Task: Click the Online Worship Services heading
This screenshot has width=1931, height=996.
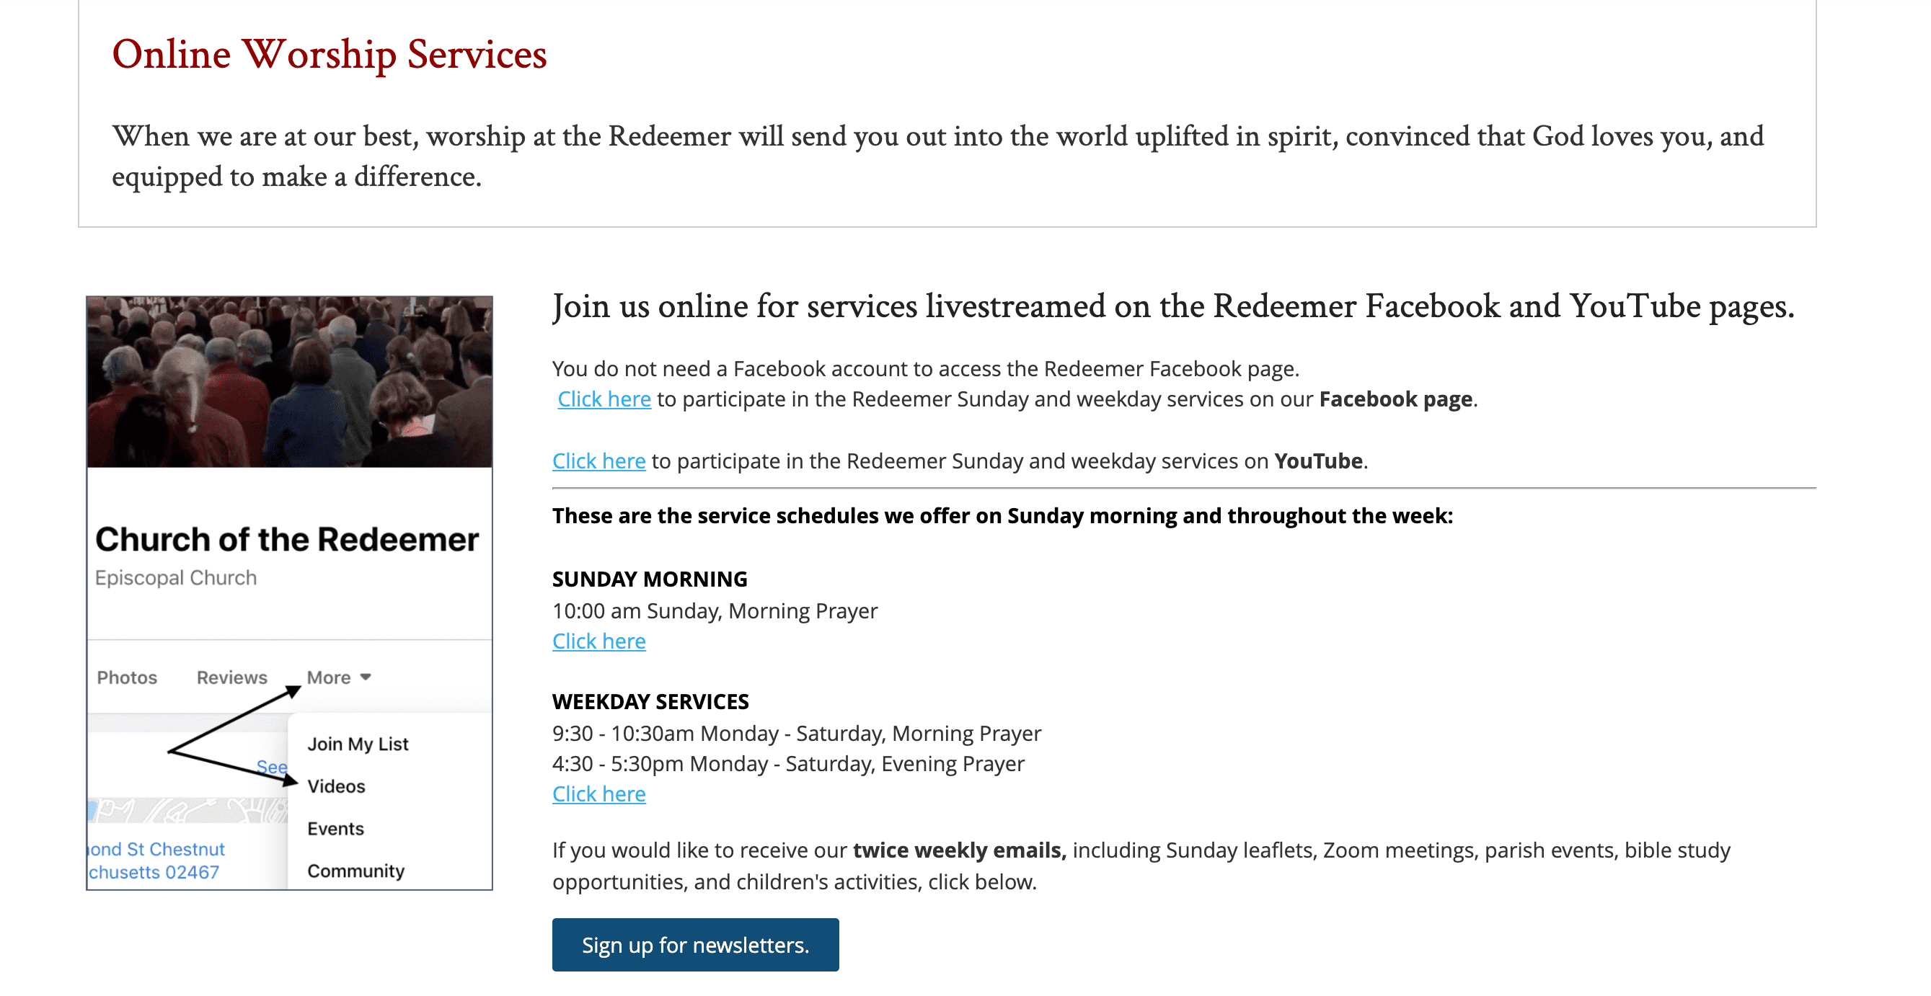Action: pyautogui.click(x=329, y=53)
